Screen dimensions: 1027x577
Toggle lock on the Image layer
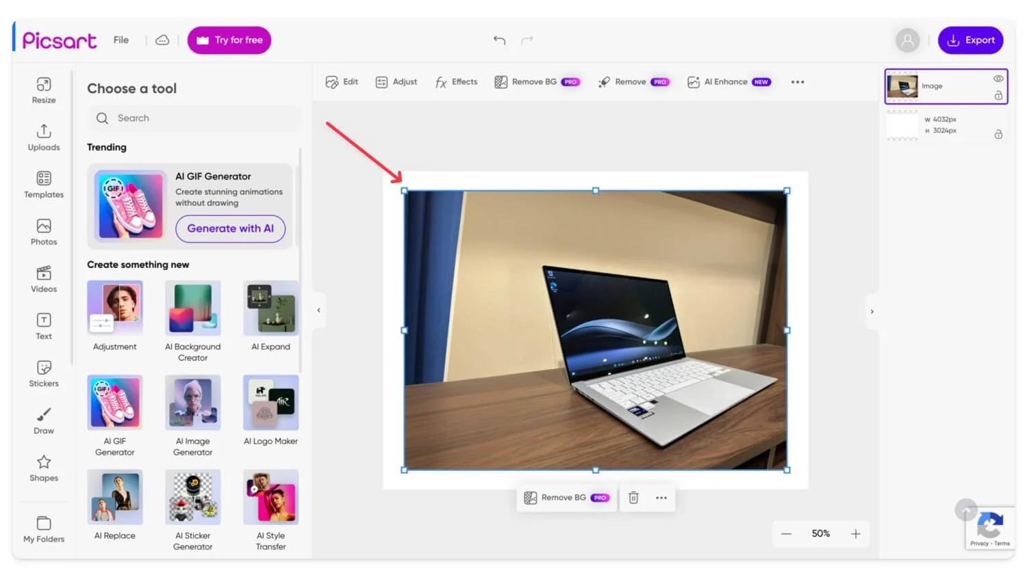pos(998,96)
